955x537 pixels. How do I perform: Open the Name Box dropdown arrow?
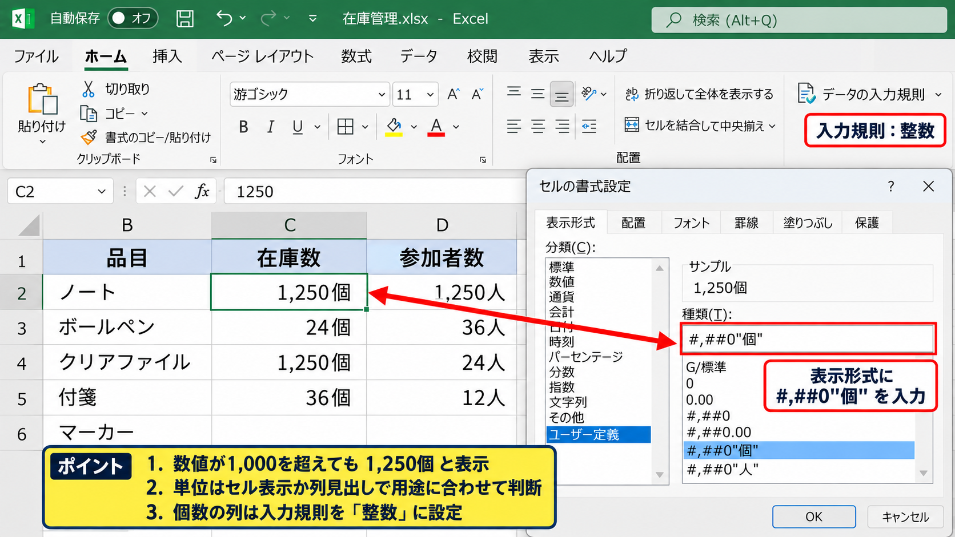pos(102,191)
